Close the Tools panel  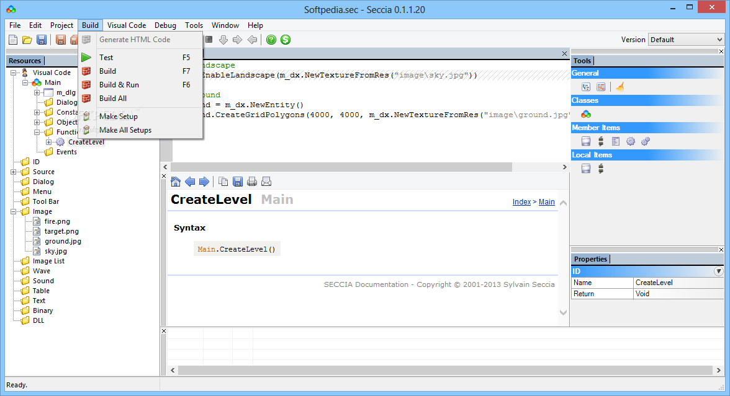click(x=721, y=51)
